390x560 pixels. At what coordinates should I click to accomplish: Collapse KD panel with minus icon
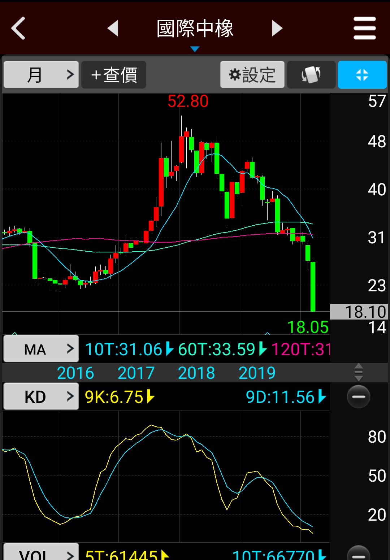[359, 396]
